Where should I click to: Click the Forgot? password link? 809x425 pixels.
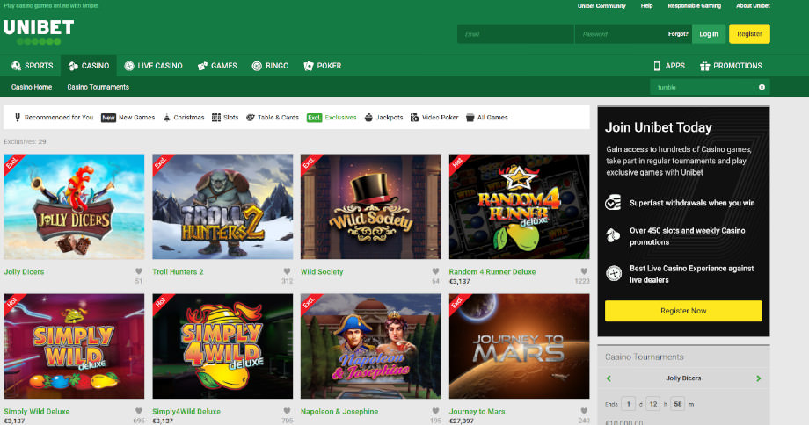pyautogui.click(x=678, y=34)
